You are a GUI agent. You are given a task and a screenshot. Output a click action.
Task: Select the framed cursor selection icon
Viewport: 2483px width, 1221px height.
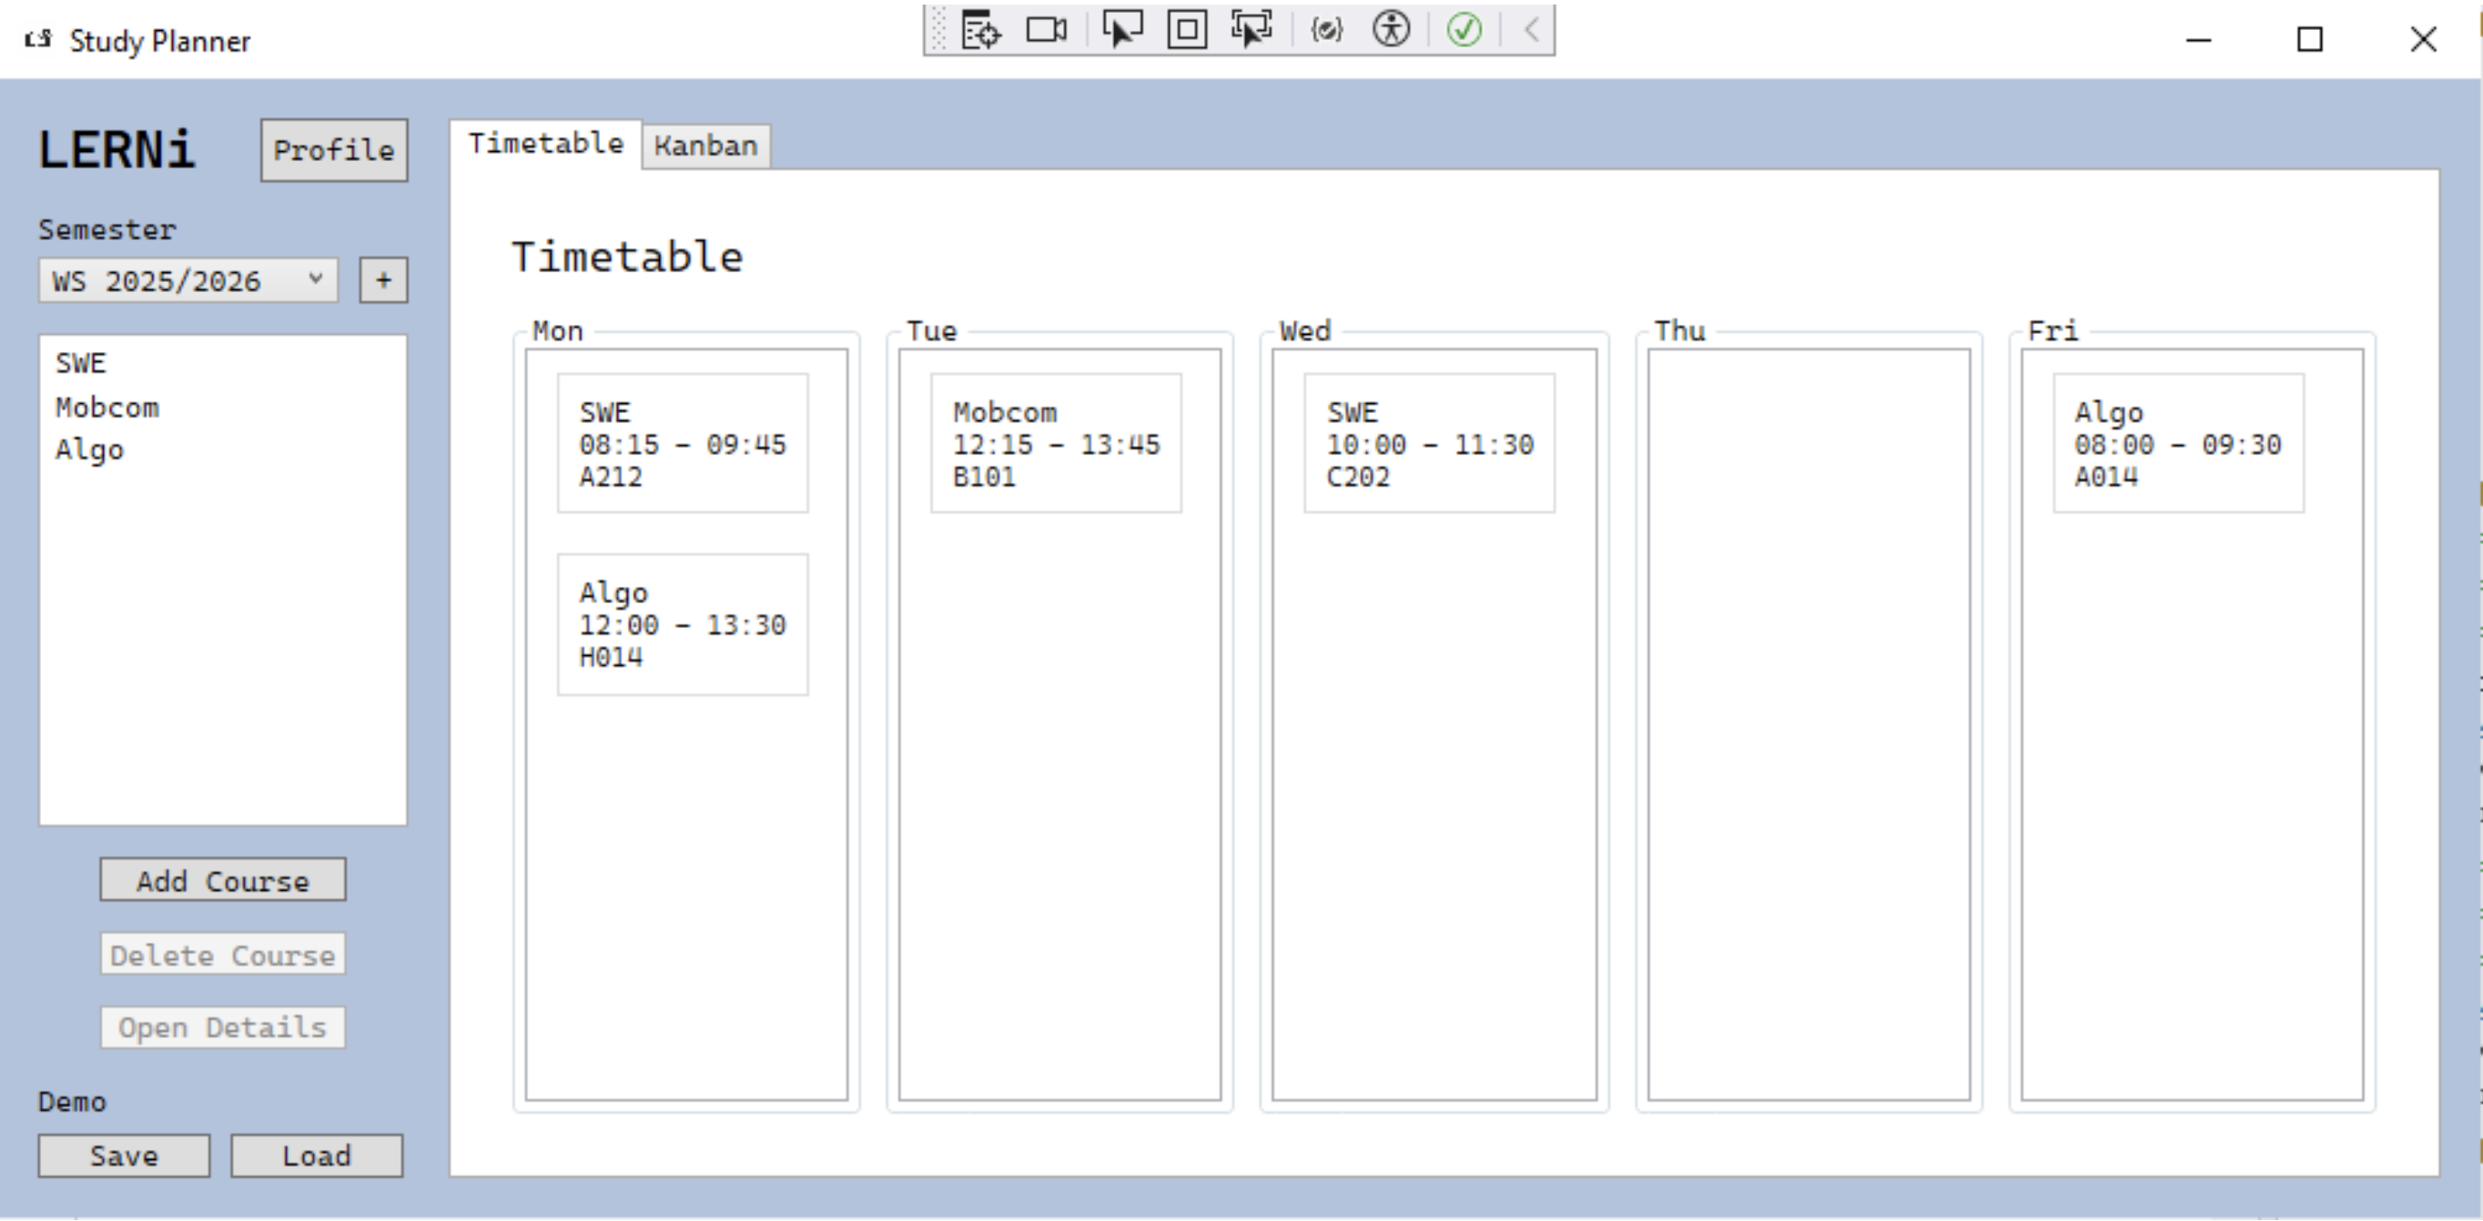(1251, 30)
